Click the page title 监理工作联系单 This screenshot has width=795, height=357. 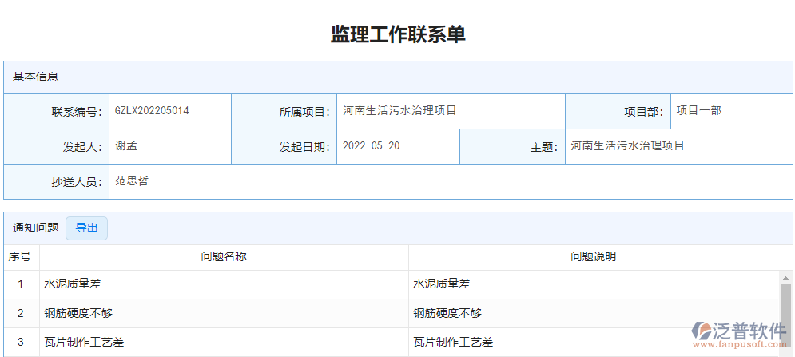pos(398,34)
